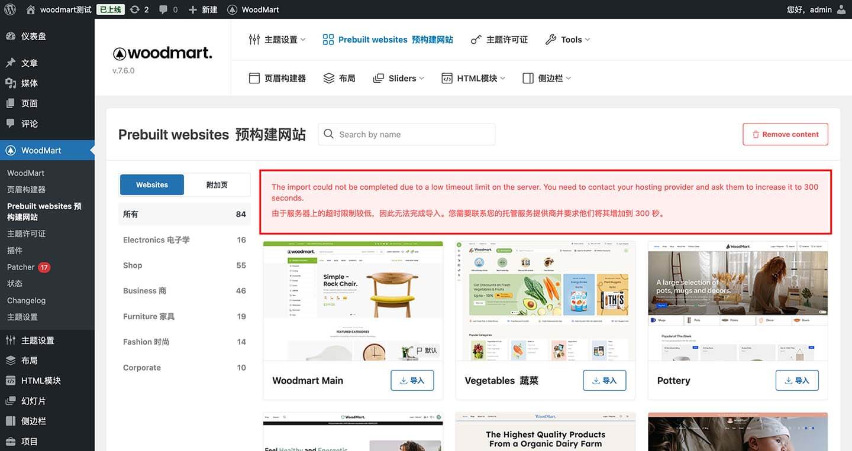Expand the HTML模块 dropdown
852x451 pixels.
473,78
